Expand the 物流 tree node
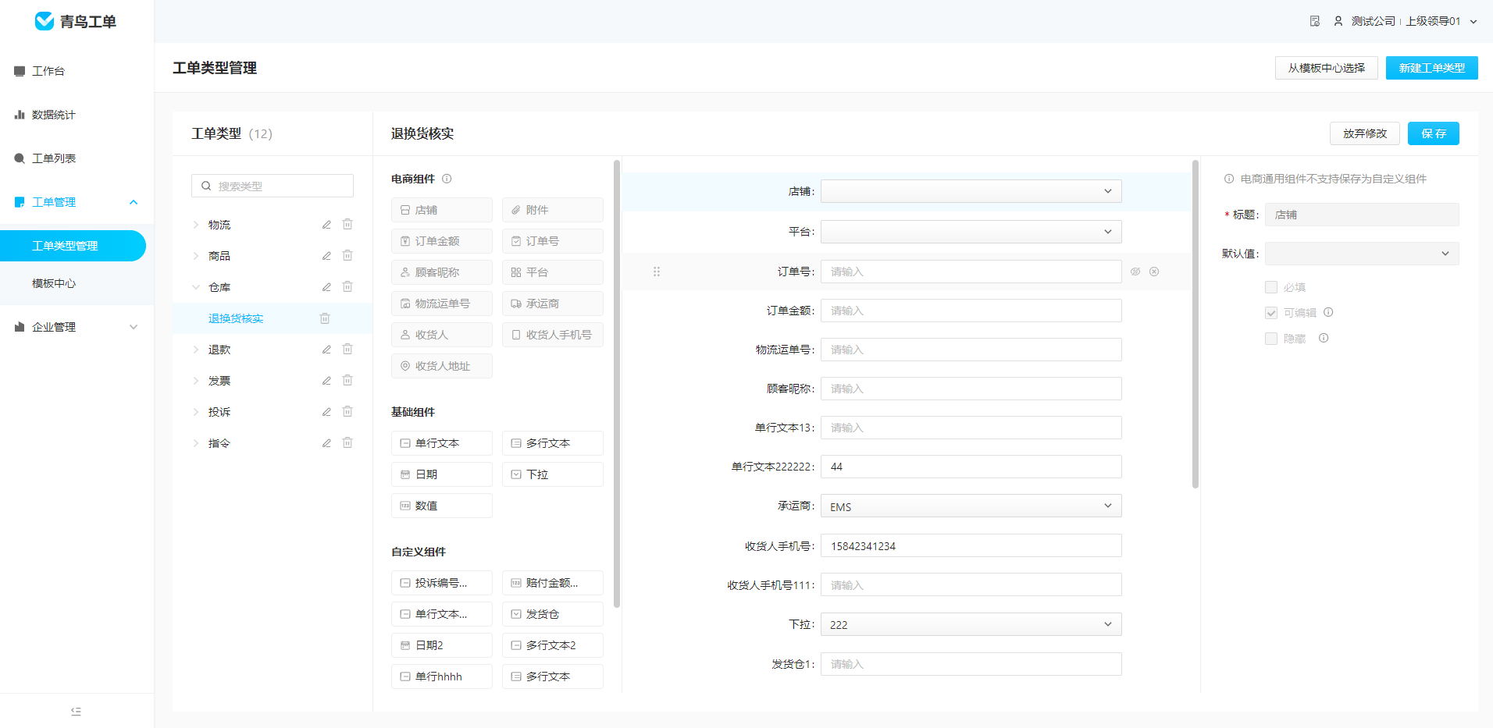The height and width of the screenshot is (728, 1493). 196,225
